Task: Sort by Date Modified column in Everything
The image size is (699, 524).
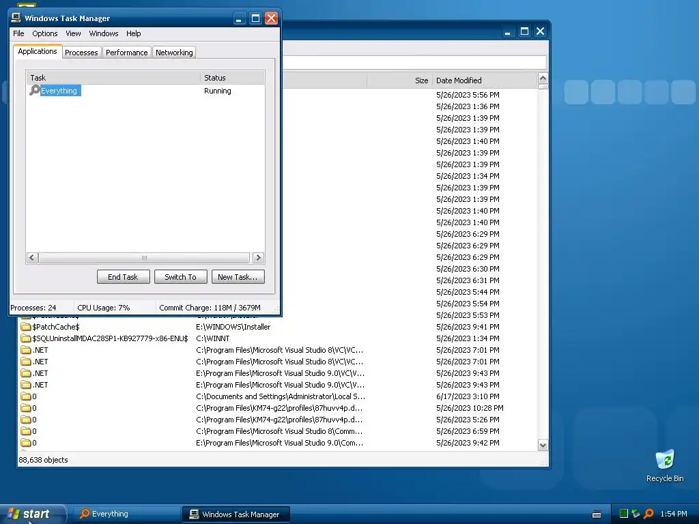Action: (485, 81)
